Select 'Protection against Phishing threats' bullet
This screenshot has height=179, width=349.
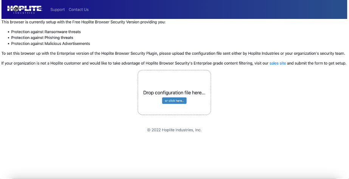coord(42,38)
